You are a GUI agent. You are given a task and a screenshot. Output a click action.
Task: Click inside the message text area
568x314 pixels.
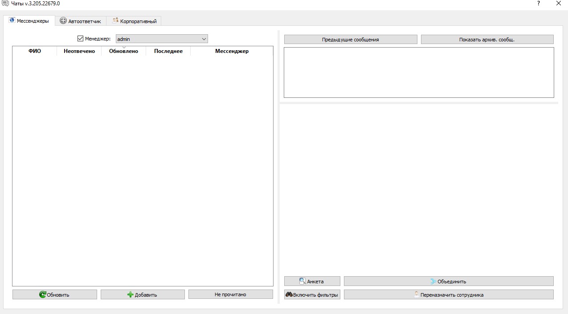(x=419, y=72)
